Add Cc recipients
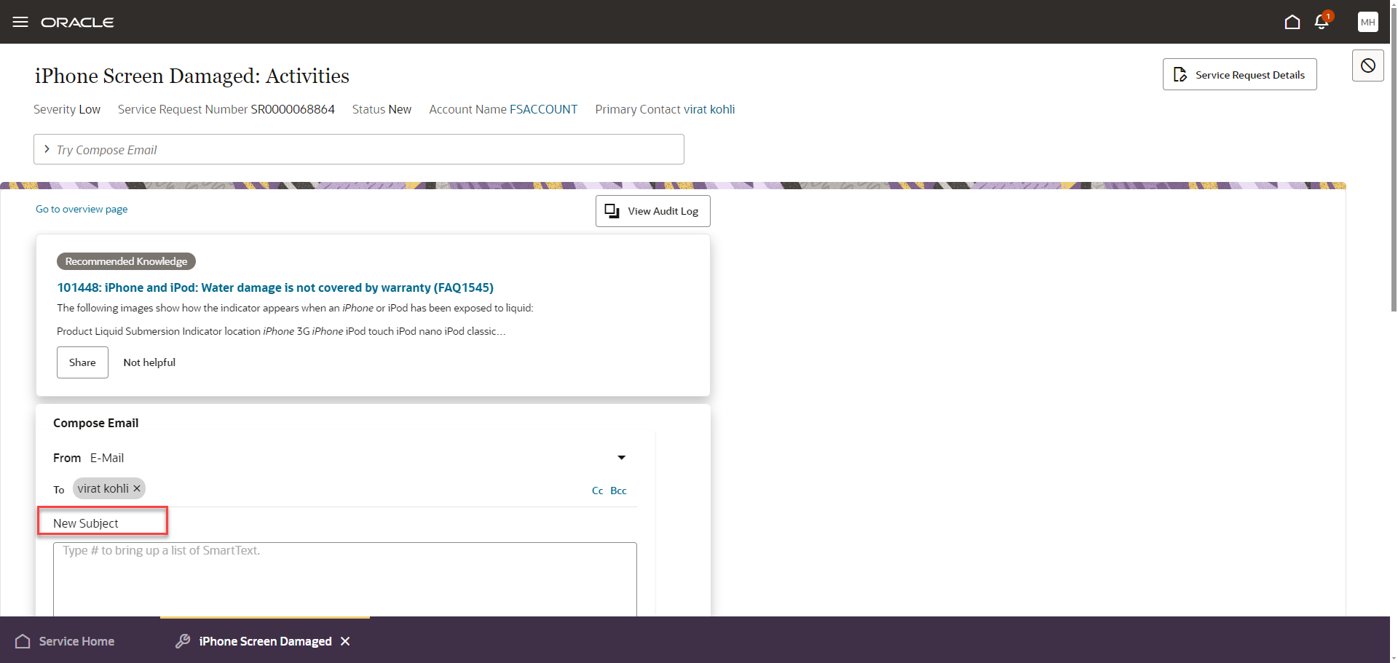Screen dimensions: 1398x663 (597, 491)
